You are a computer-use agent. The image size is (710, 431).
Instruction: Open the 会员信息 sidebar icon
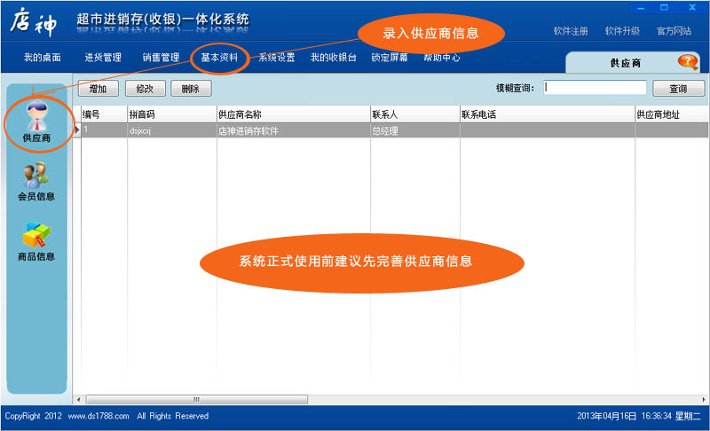[x=36, y=182]
